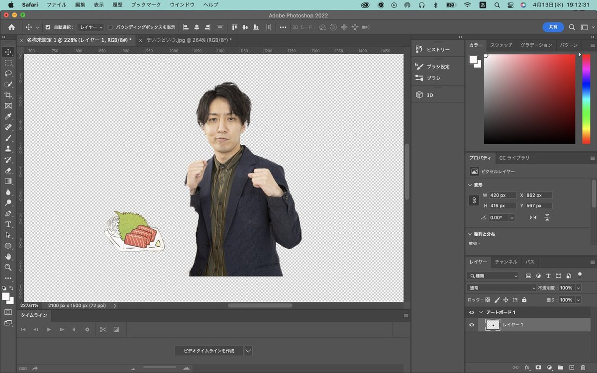Select the Pen tool
This screenshot has width=597, height=373.
coord(8,213)
